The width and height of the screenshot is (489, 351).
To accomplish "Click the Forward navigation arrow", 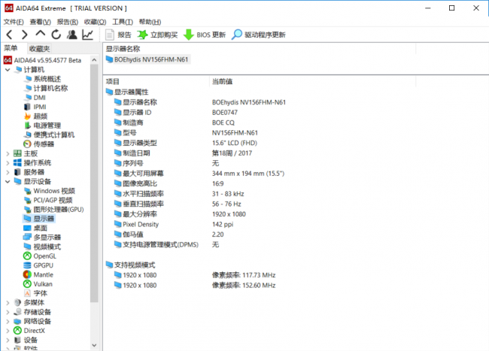I will point(24,35).
